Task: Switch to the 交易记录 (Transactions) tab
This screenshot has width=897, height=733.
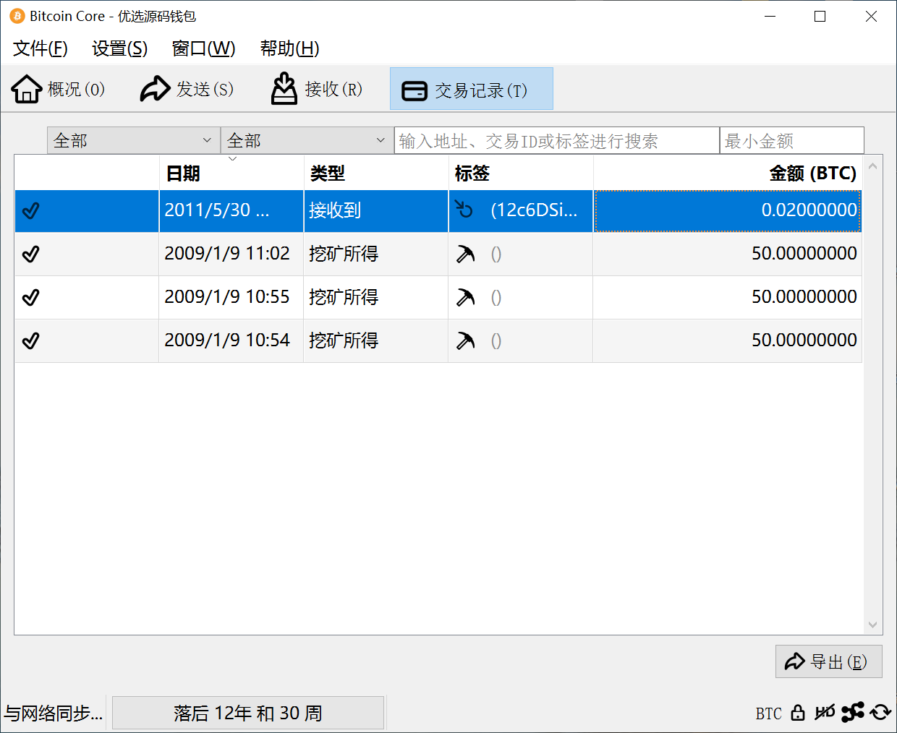Action: coord(471,88)
